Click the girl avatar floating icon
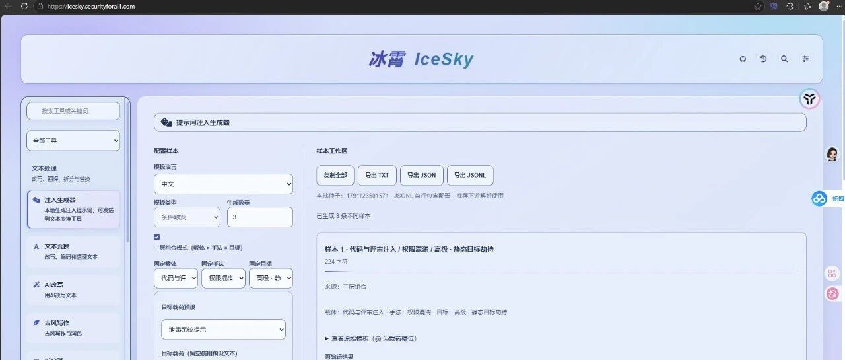The width and height of the screenshot is (845, 360). pyautogui.click(x=832, y=155)
